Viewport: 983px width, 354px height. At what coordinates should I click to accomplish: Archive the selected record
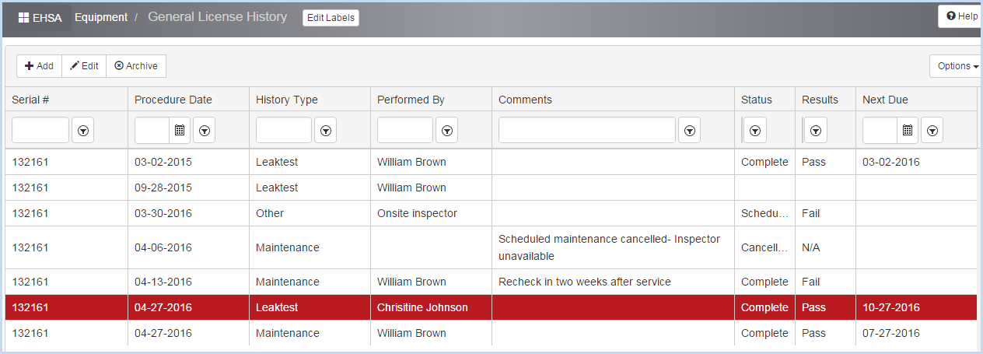coord(136,66)
